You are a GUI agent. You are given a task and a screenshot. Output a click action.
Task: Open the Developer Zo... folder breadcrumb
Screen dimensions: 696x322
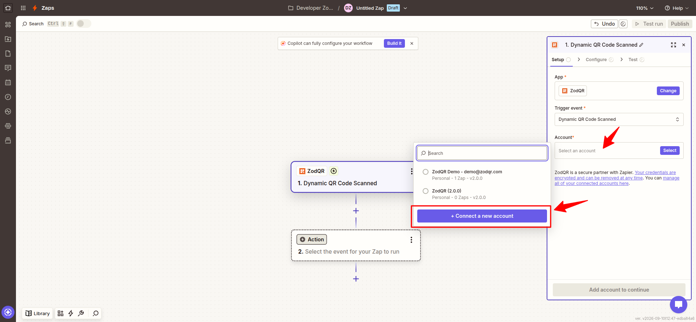click(310, 8)
